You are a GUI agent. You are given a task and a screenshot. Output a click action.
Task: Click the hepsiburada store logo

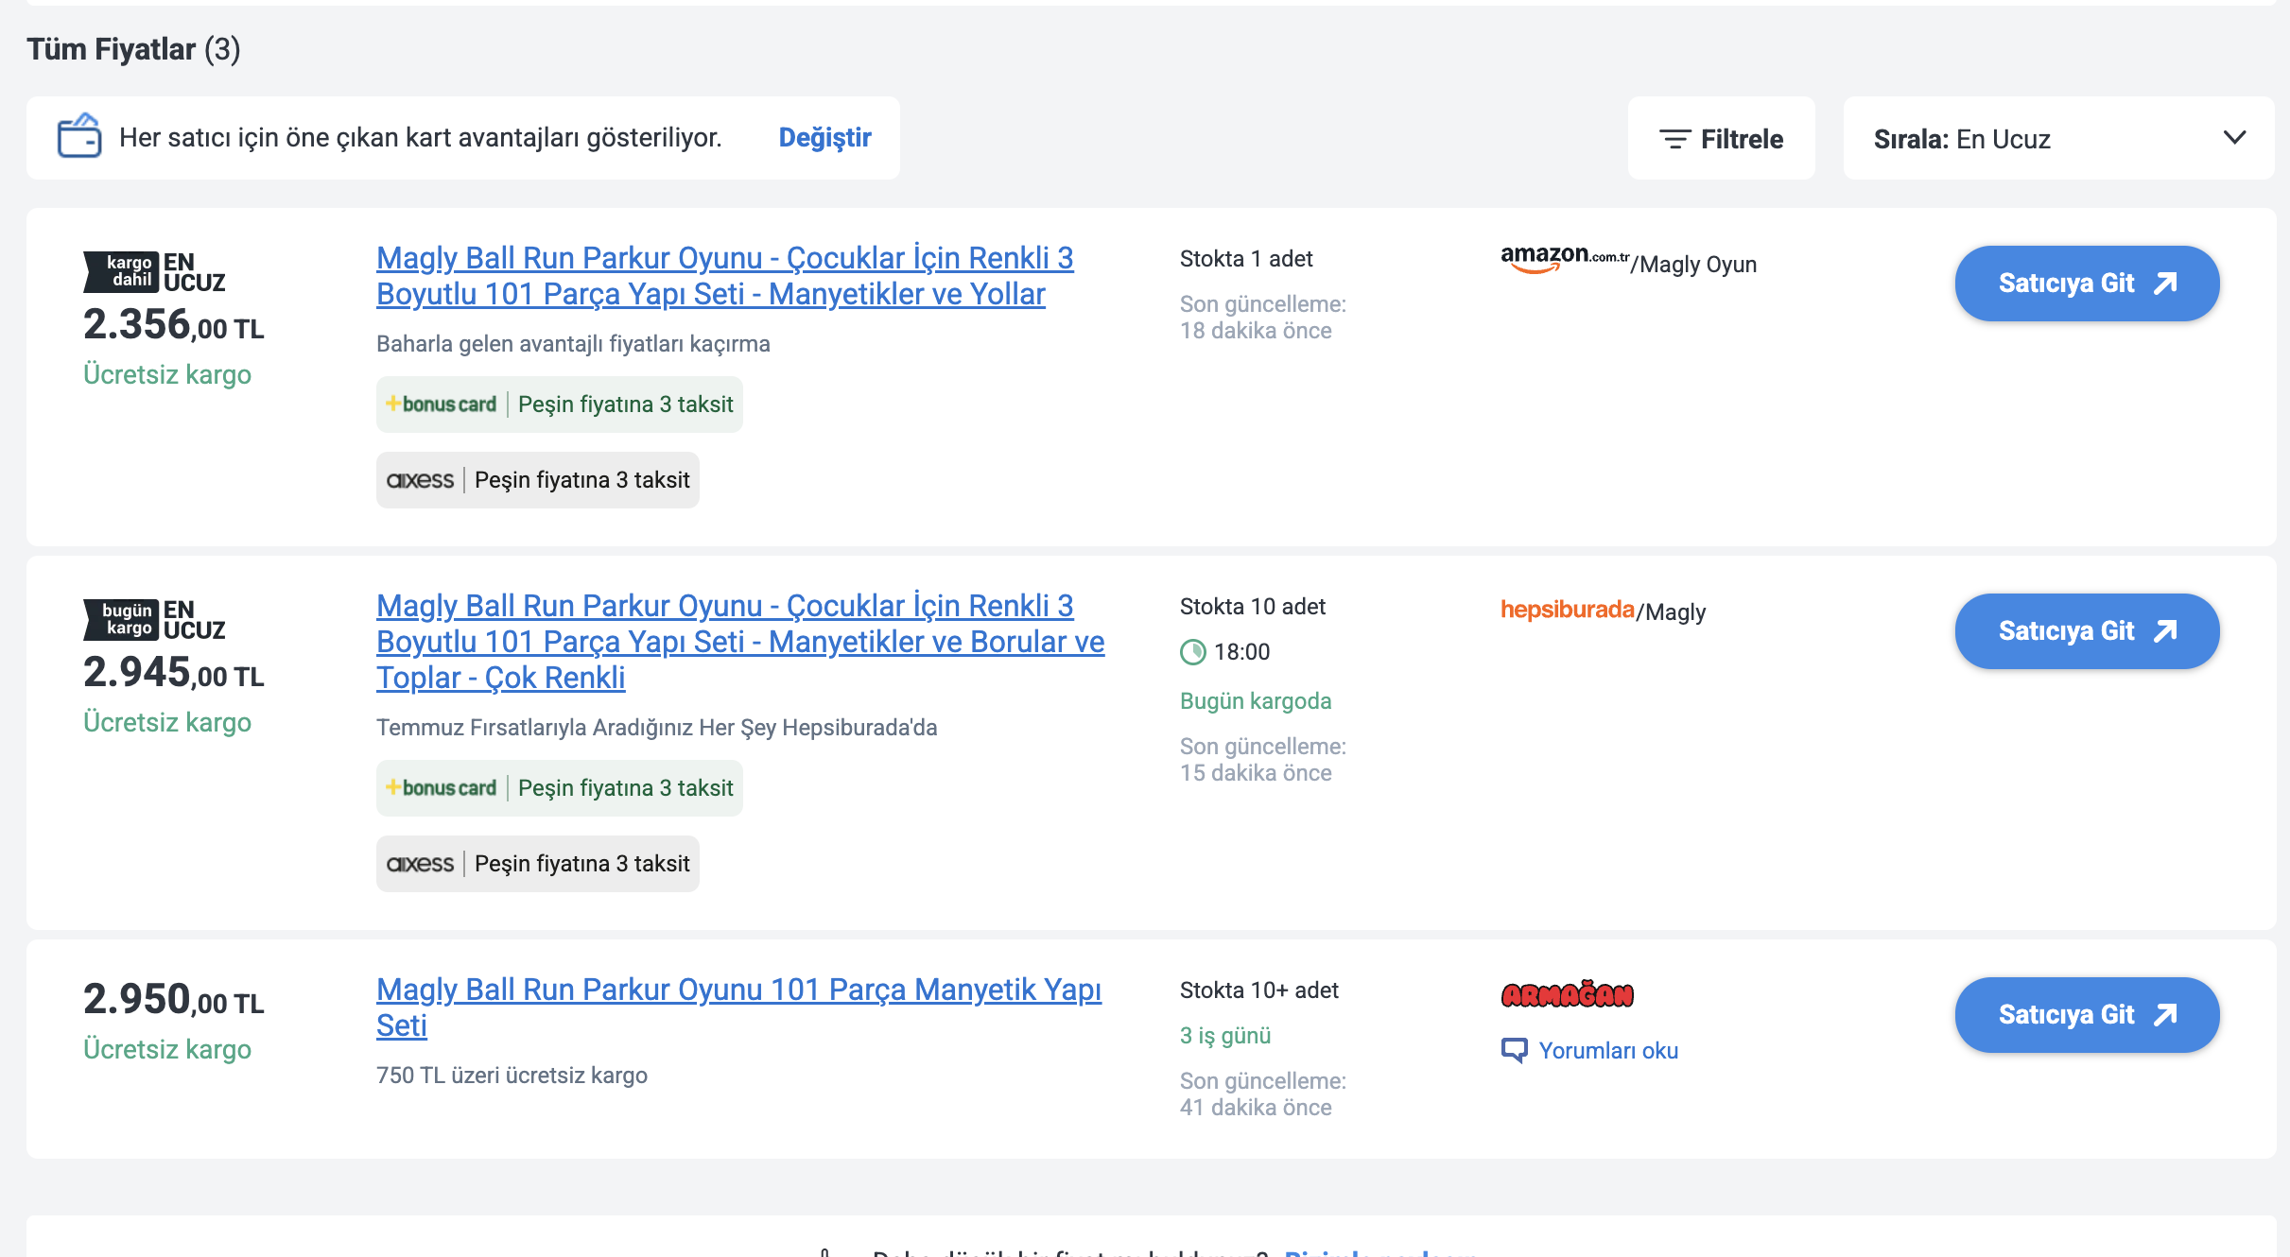(1568, 610)
